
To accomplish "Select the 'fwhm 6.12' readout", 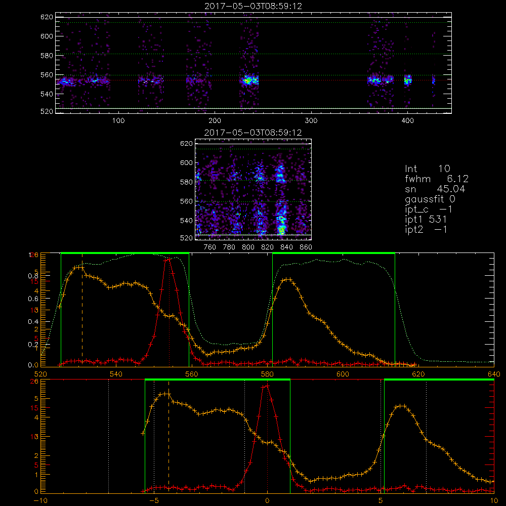I will tap(437, 179).
